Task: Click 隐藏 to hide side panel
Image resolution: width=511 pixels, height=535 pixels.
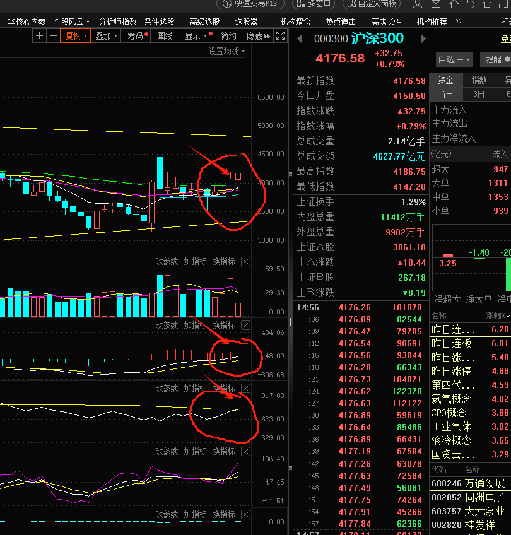Action: [x=258, y=36]
